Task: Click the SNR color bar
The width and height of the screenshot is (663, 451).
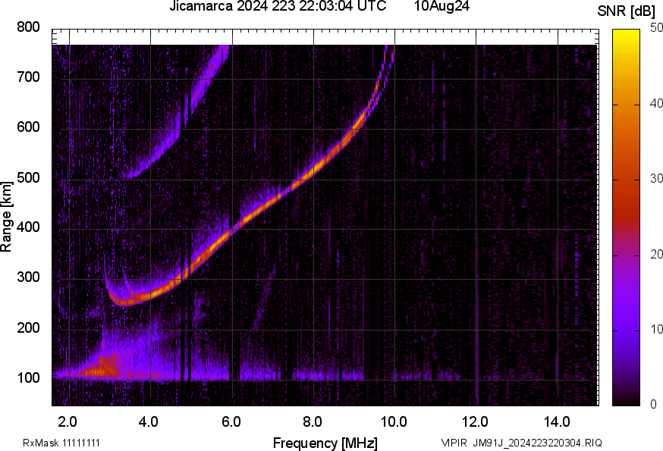Action: pyautogui.click(x=627, y=218)
